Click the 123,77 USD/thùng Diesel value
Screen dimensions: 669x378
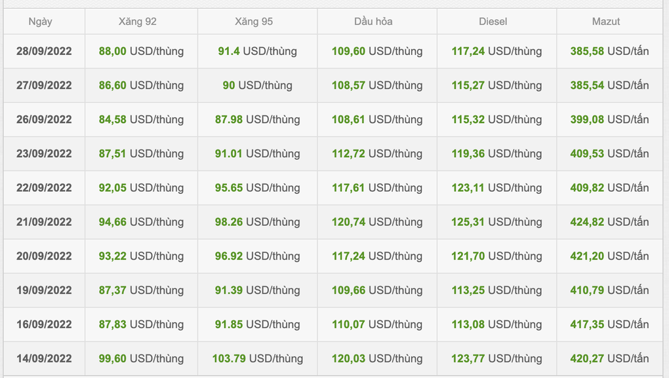click(x=497, y=358)
